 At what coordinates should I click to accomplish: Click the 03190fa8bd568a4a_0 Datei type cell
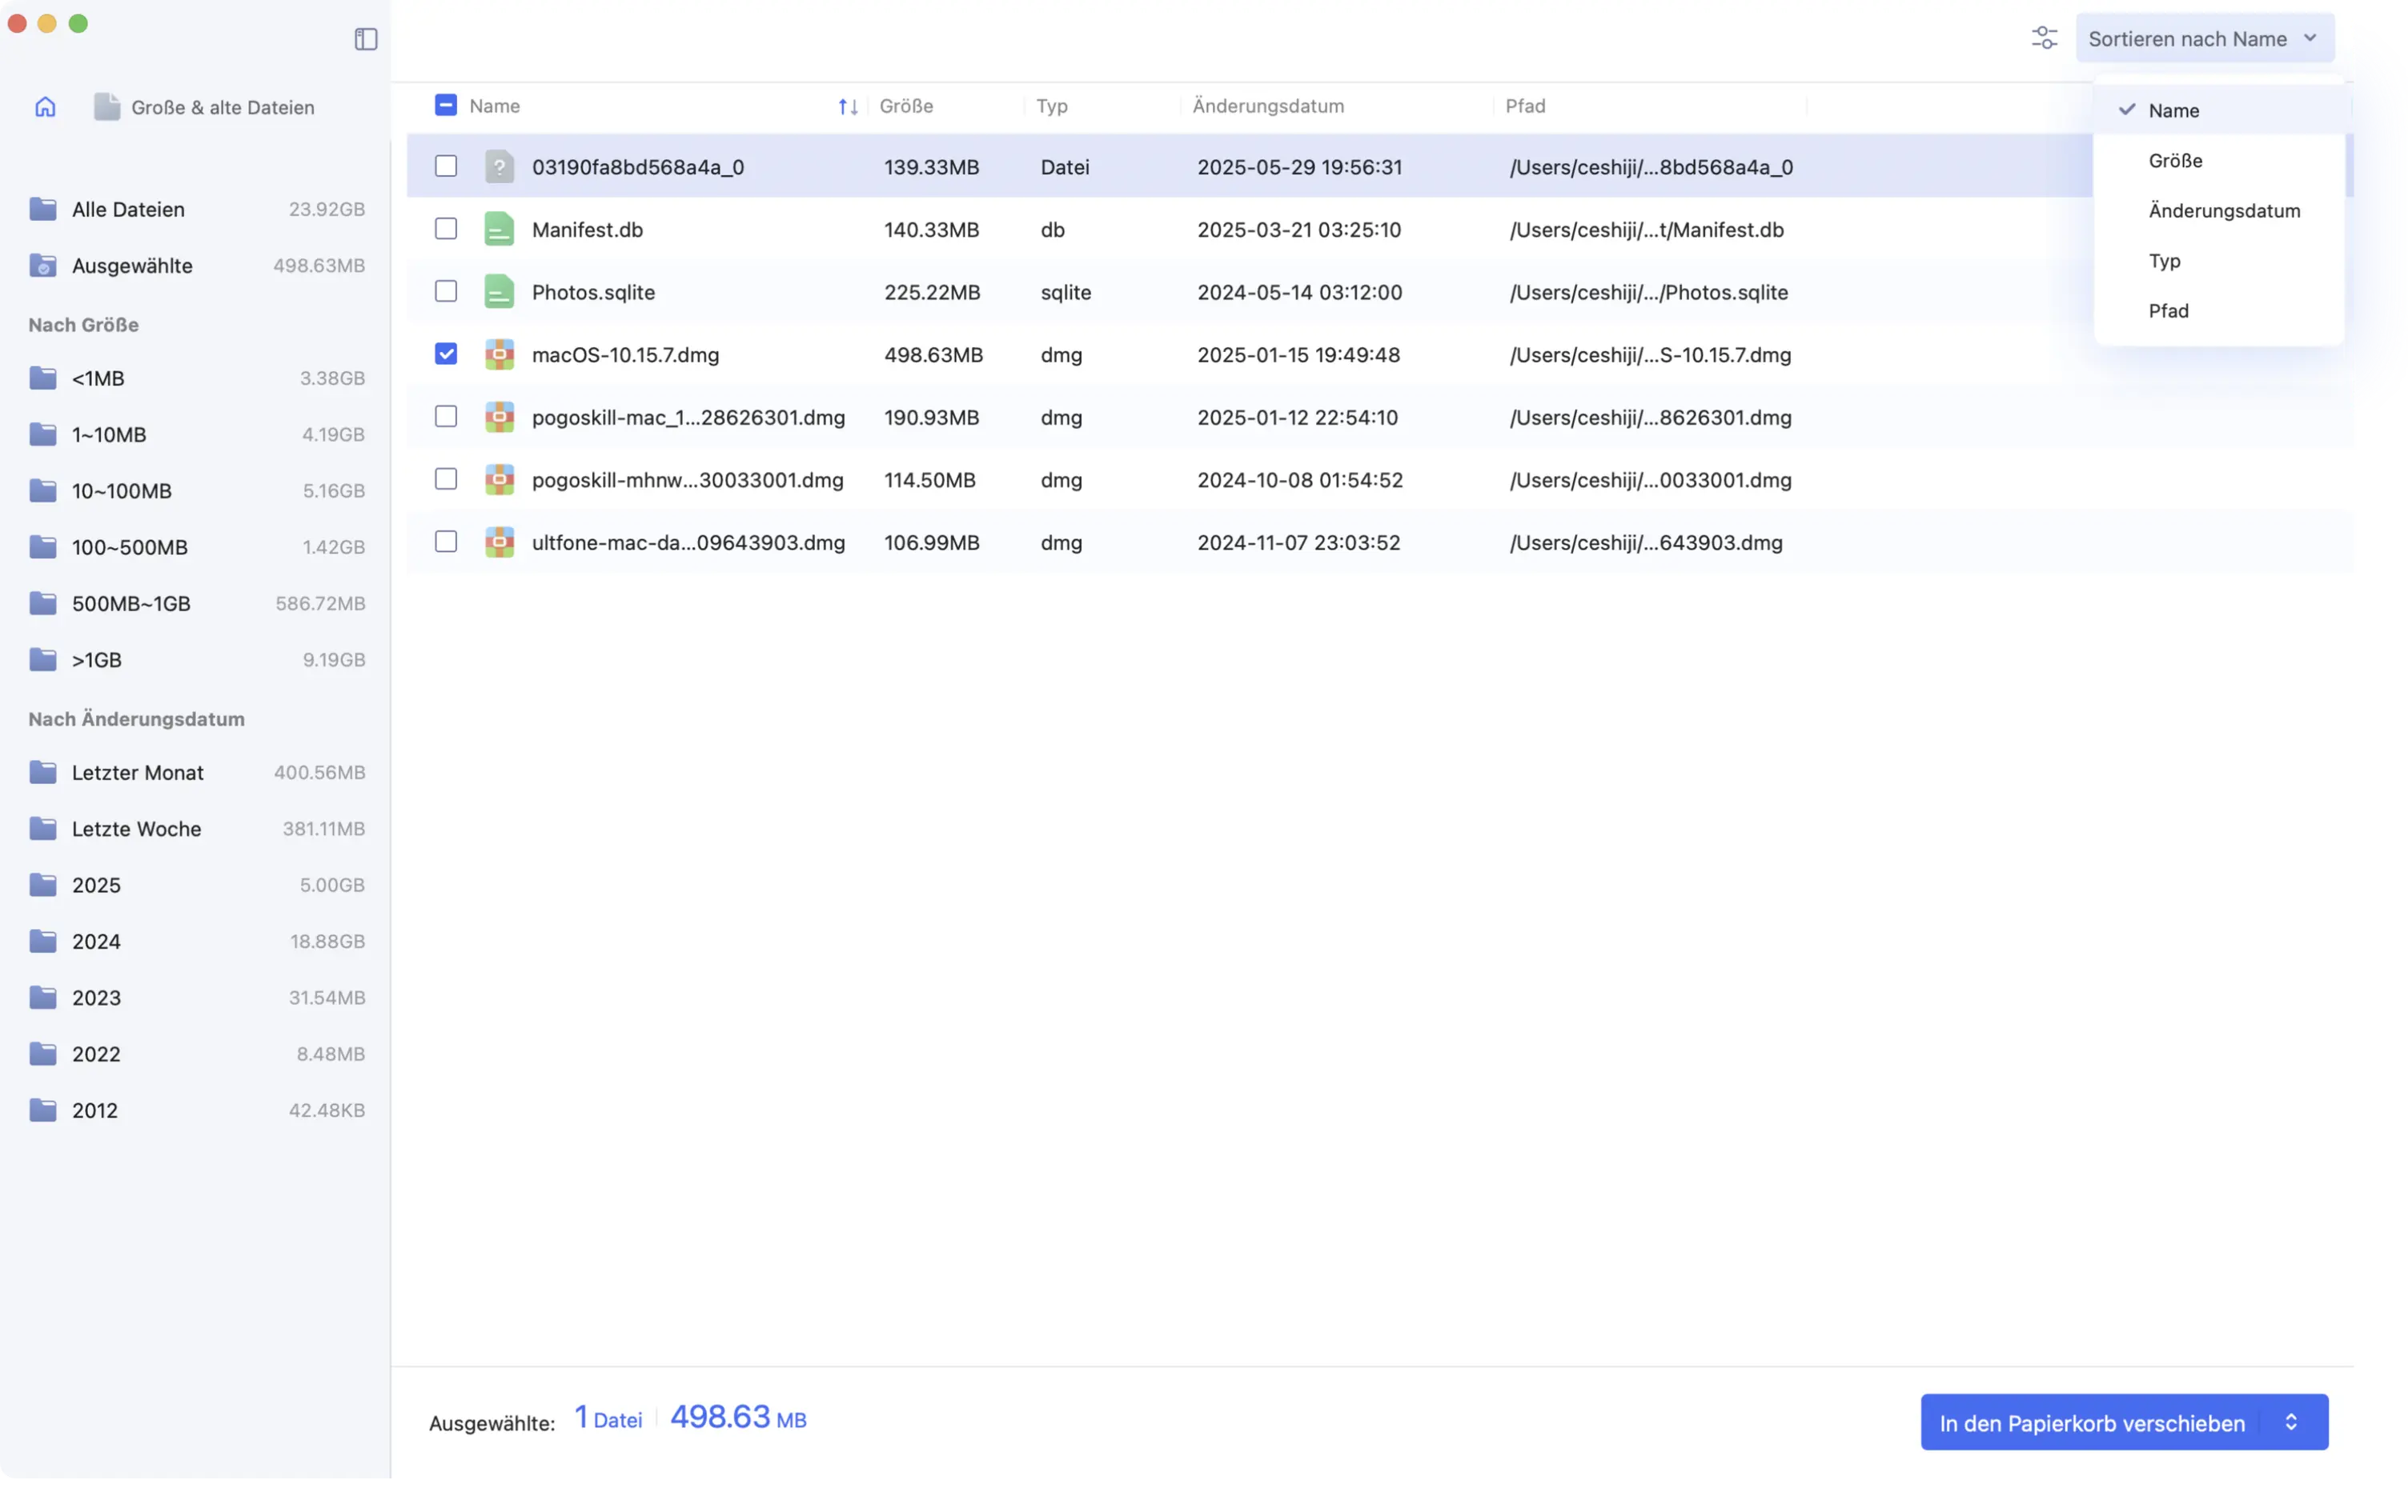click(1064, 167)
